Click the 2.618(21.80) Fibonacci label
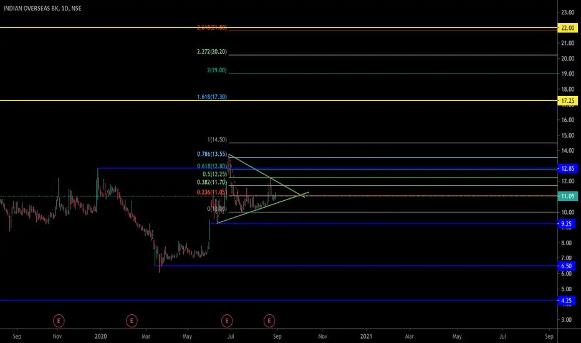The image size is (581, 343). (212, 27)
